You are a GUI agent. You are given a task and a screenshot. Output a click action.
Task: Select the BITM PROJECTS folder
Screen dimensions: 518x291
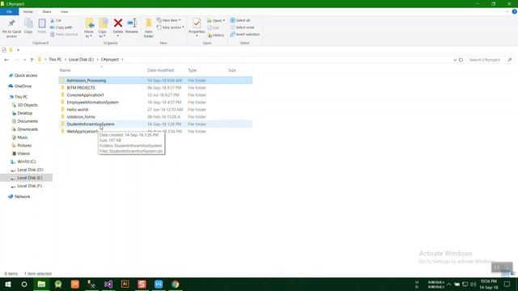coord(81,88)
